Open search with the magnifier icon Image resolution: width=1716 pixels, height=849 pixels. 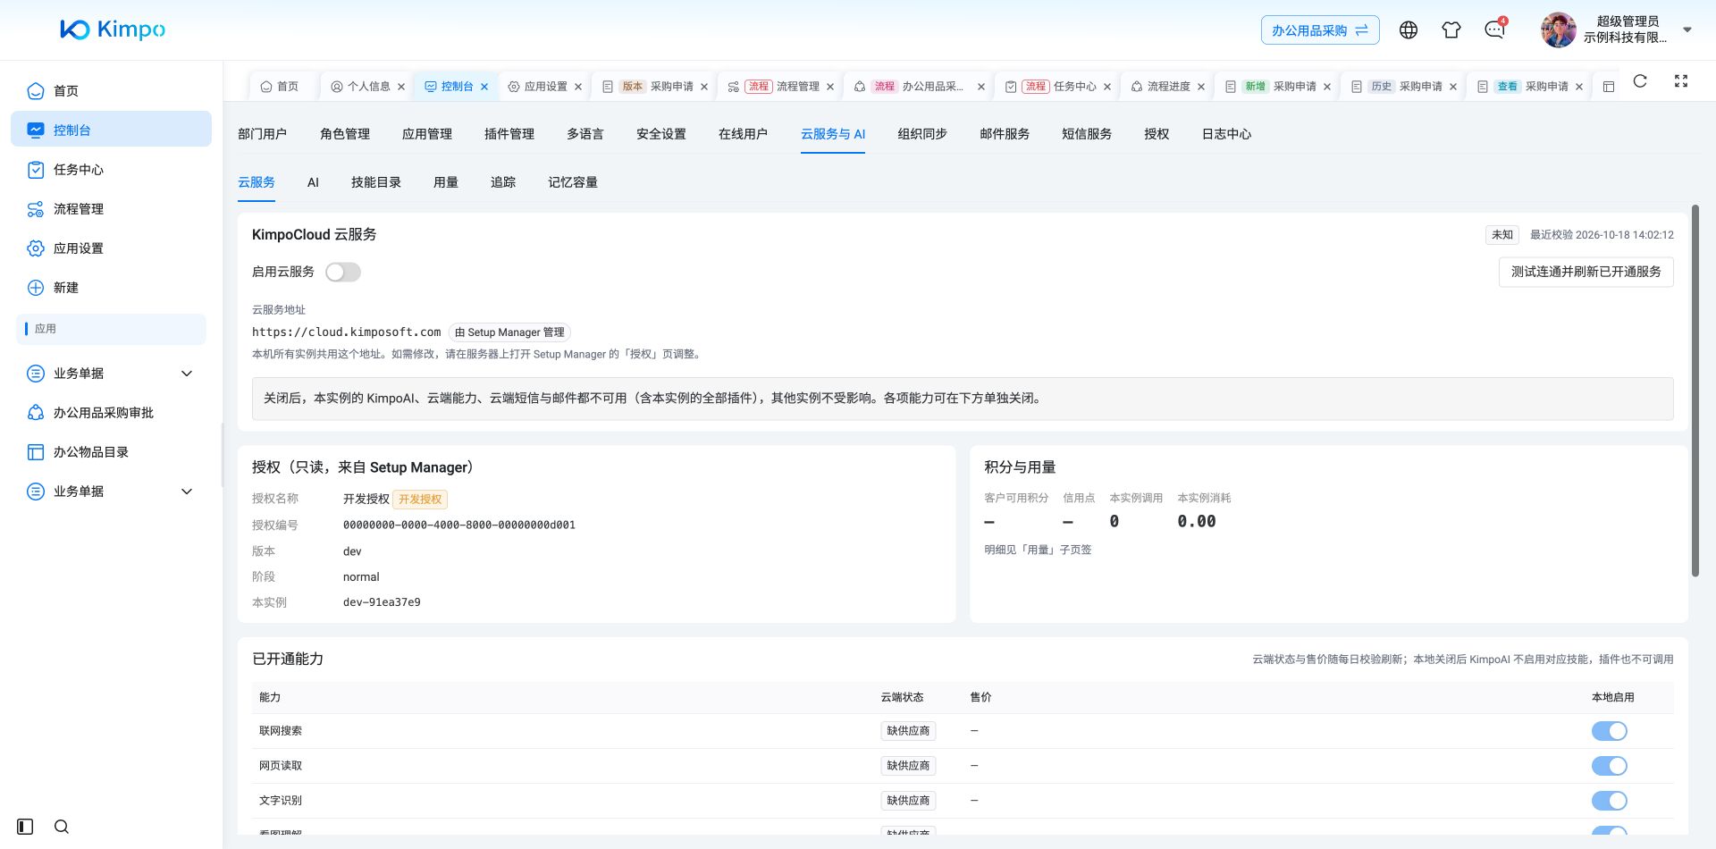[62, 827]
